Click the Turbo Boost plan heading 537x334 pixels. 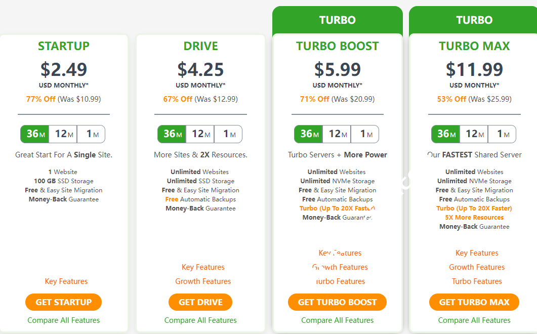338,46
